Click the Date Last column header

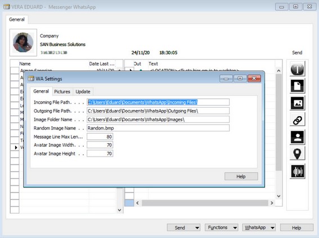[102, 64]
